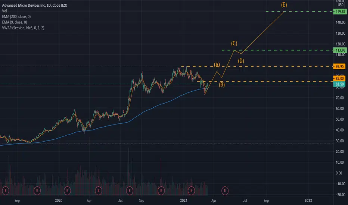Viewport: 348px width, 205px height.
Task: Select the (B) wave label
Action: click(222, 85)
